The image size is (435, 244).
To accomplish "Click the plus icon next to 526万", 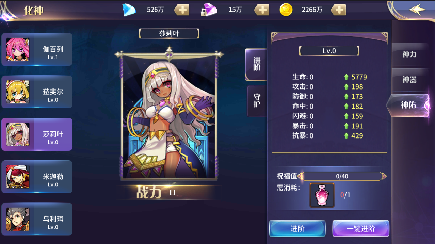I will pyautogui.click(x=182, y=10).
